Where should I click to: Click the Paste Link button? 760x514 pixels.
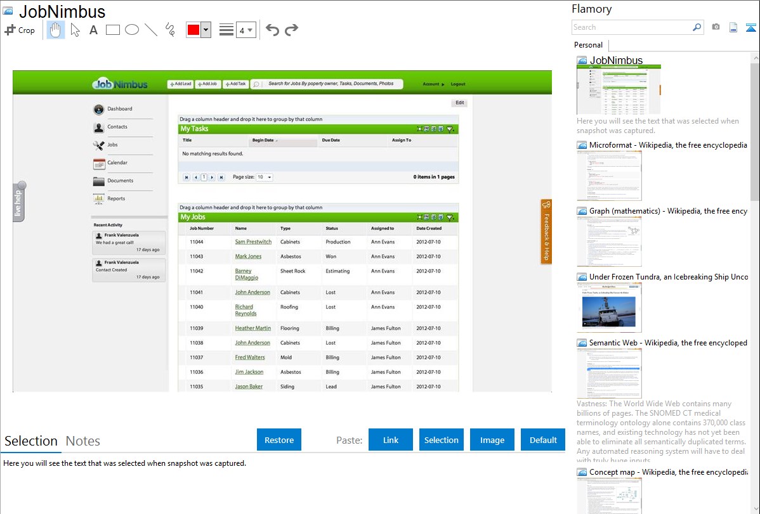(x=391, y=440)
